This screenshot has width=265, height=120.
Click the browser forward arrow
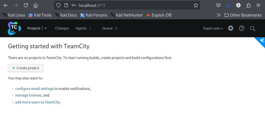[x=16, y=6]
